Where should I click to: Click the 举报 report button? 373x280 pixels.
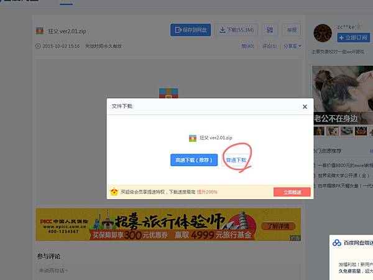click(292, 30)
